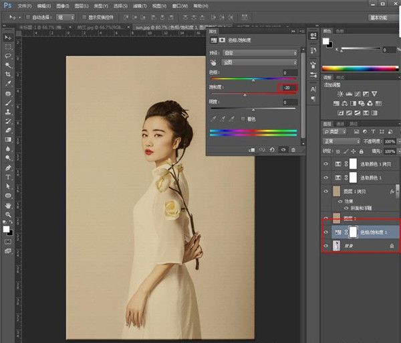401x343 pixels.
Task: Add a Color Balance adjustment
Action: click(x=345, y=103)
